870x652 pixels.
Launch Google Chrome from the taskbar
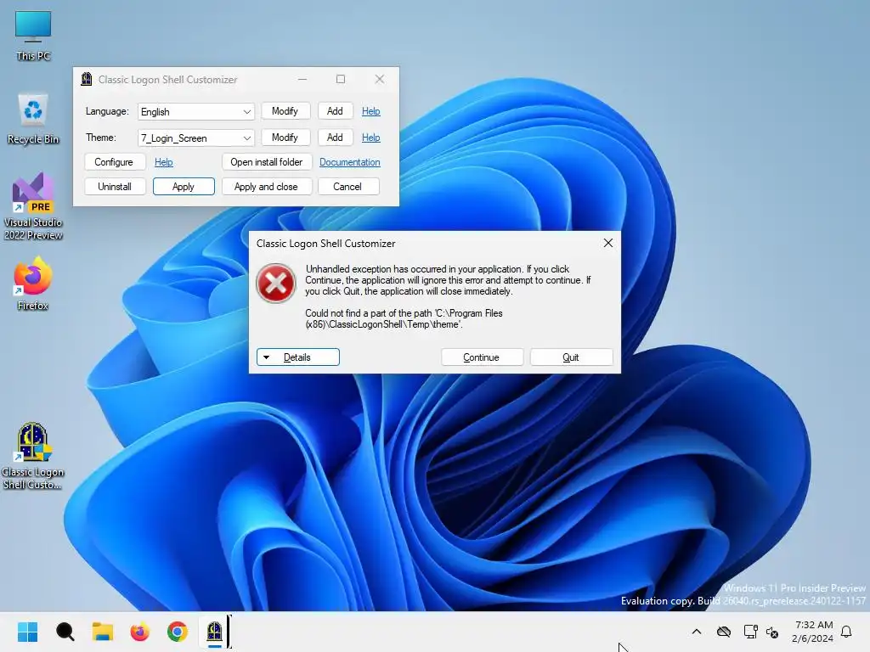point(178,632)
